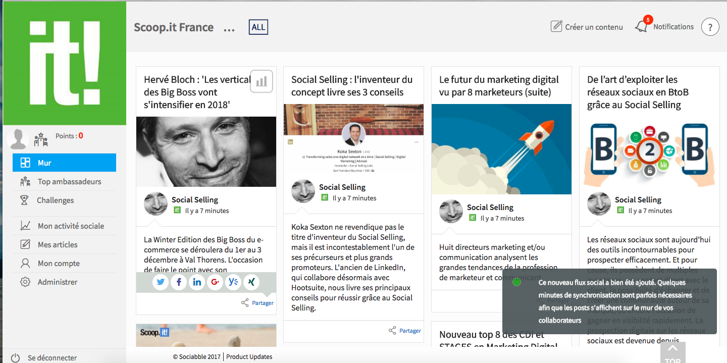Open Top ambassadeurs in the sidebar
This screenshot has height=363, width=727.
click(x=64, y=181)
